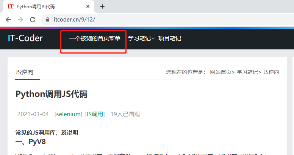
Task: Open the 项目笔记 navigation menu
Action: tap(169, 38)
